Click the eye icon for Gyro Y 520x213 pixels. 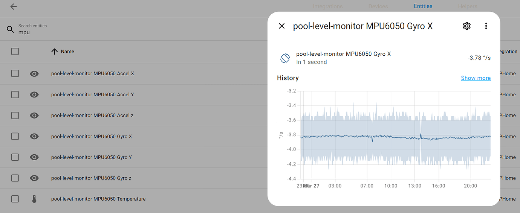pos(34,157)
